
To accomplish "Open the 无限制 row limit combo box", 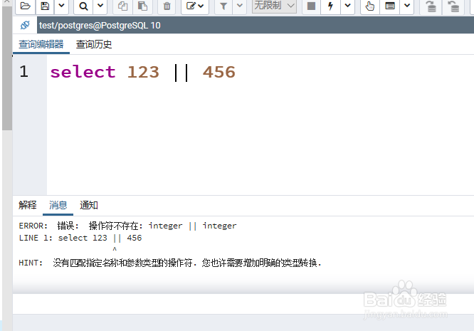I will (x=274, y=6).
